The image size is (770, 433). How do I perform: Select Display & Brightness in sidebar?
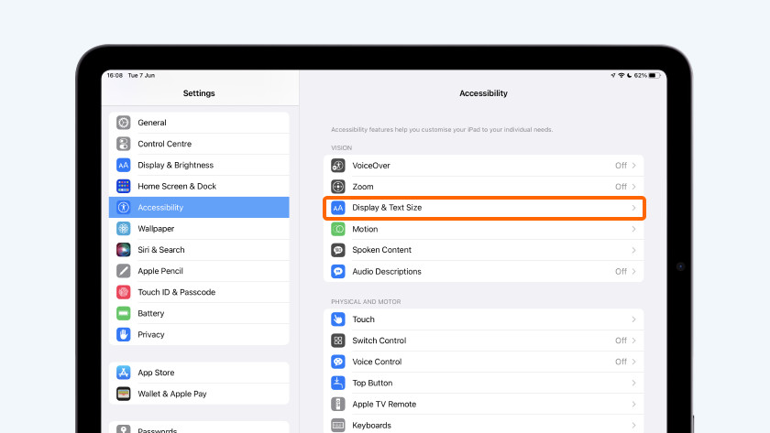click(x=175, y=166)
